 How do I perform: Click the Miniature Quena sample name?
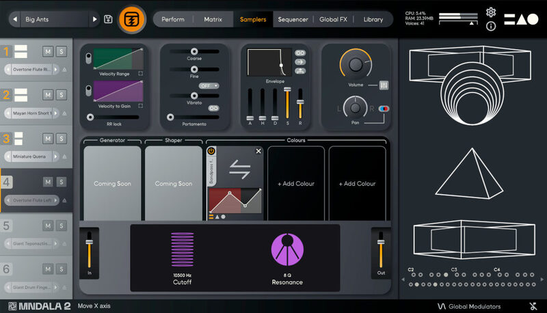pos(29,156)
